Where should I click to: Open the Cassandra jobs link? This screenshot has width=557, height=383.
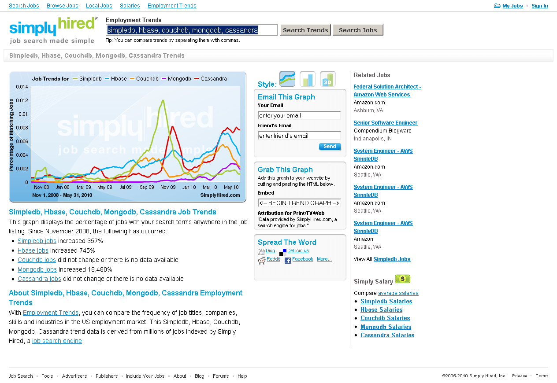click(x=39, y=279)
